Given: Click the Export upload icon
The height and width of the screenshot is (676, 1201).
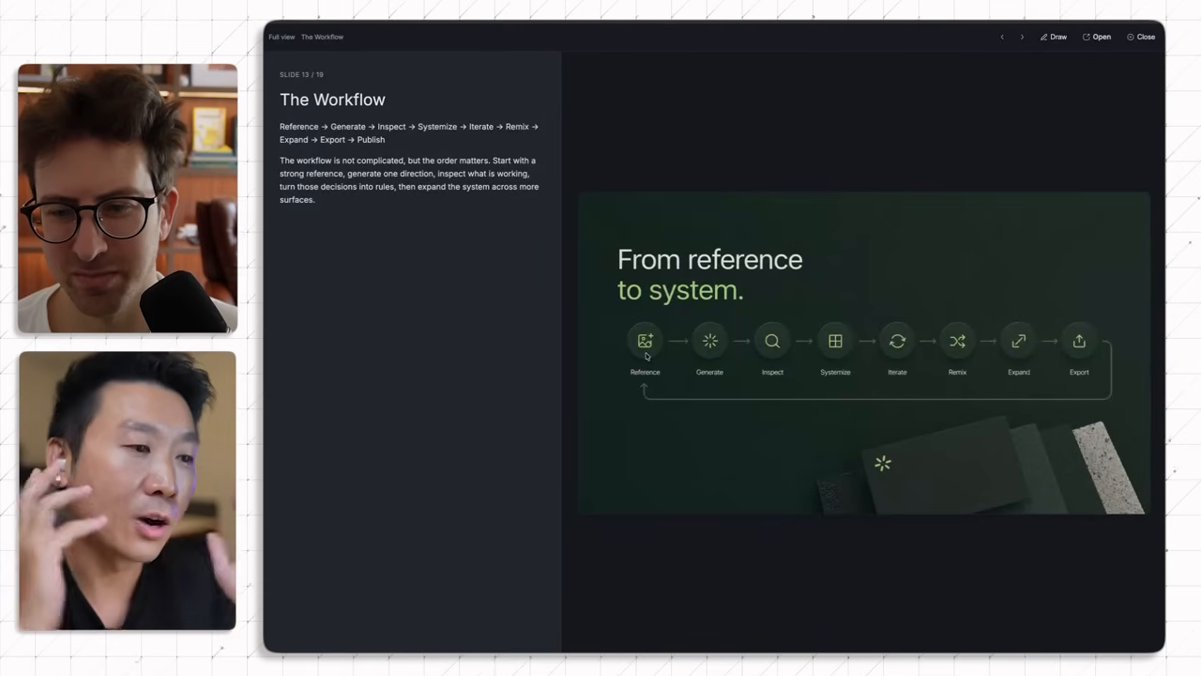Looking at the screenshot, I should (x=1079, y=341).
